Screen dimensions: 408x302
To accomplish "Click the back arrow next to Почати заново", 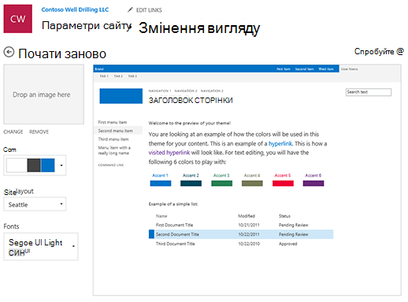I will (9, 52).
